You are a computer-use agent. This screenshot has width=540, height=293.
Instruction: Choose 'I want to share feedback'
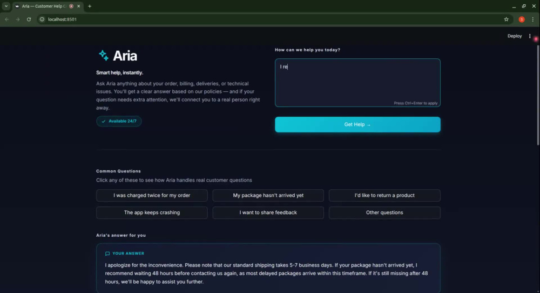268,212
